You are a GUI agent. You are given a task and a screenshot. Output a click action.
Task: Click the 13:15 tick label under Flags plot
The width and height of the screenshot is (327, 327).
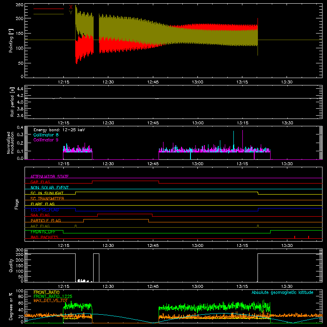pyautogui.click(x=242, y=246)
